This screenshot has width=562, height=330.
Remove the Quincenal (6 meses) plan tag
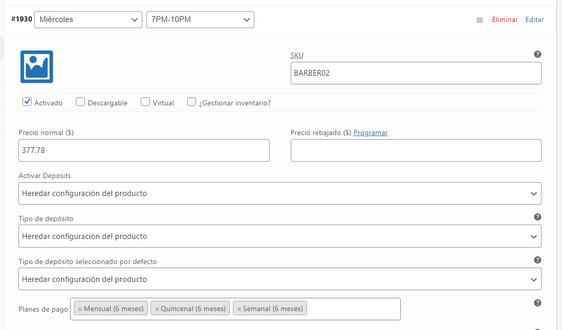(x=157, y=309)
